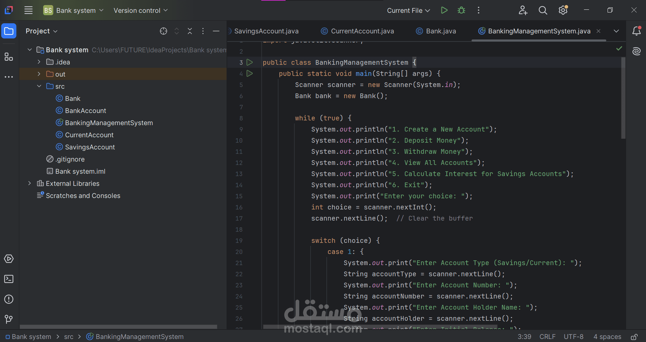646x342 pixels.
Task: Open the Notifications bell
Action: pyautogui.click(x=637, y=31)
